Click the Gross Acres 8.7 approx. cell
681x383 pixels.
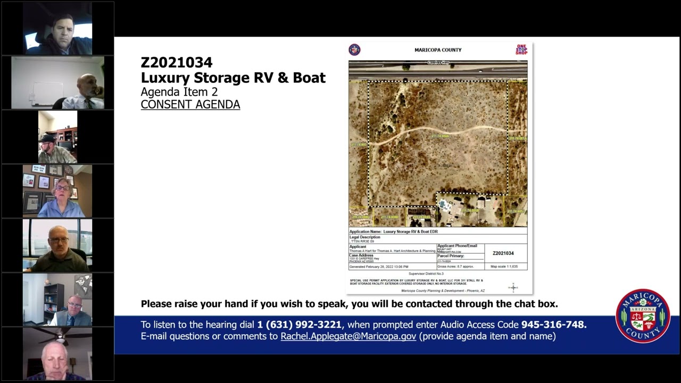tap(461, 267)
